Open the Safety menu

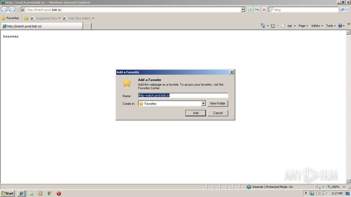[x=317, y=26]
